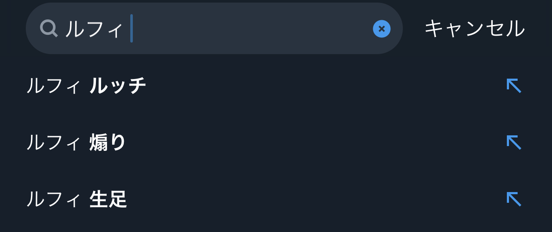Click the bold word 生足 in suggestions
Screen dimensions: 552x232
pos(108,199)
